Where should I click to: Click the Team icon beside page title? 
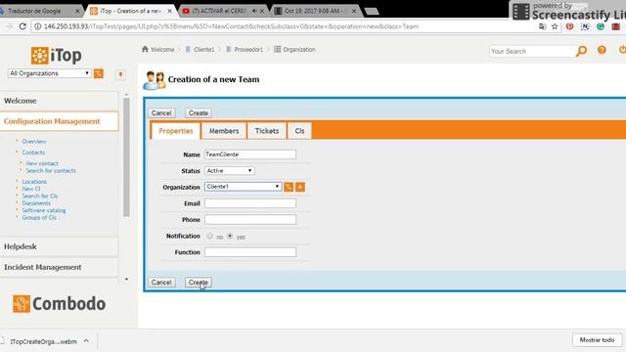pyautogui.click(x=155, y=80)
